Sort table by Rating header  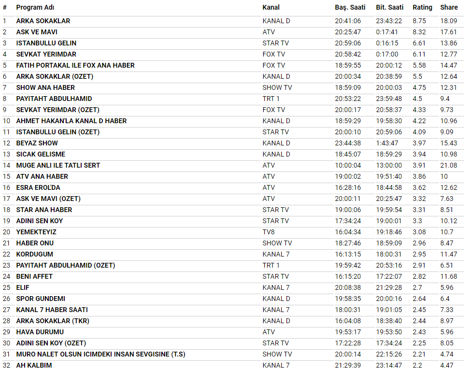click(422, 7)
